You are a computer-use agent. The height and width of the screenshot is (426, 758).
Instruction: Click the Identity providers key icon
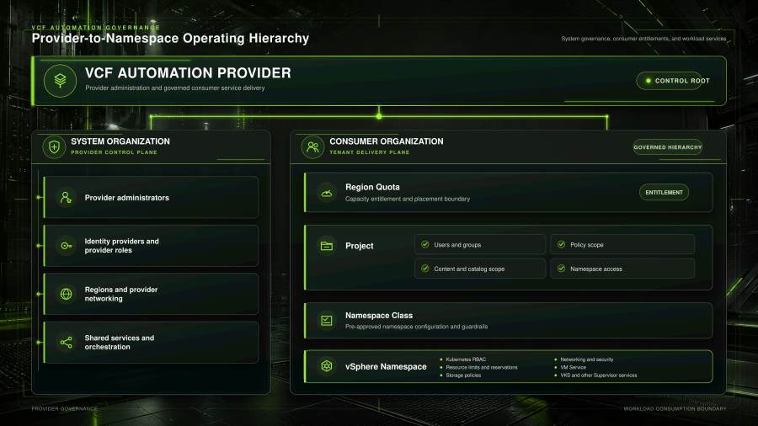click(x=66, y=246)
